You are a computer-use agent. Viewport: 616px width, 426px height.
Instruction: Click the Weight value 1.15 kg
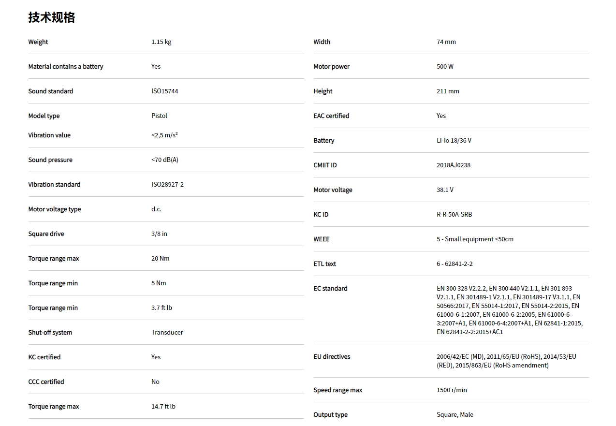[x=161, y=42]
